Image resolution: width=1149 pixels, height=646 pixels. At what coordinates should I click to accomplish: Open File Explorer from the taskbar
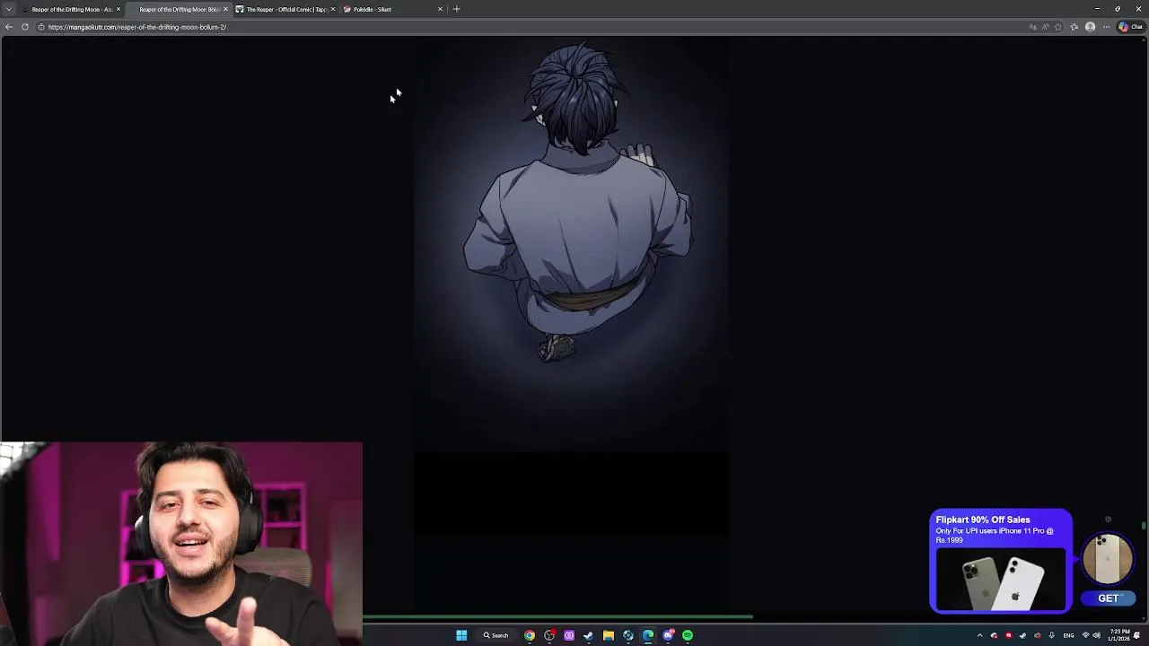point(608,635)
